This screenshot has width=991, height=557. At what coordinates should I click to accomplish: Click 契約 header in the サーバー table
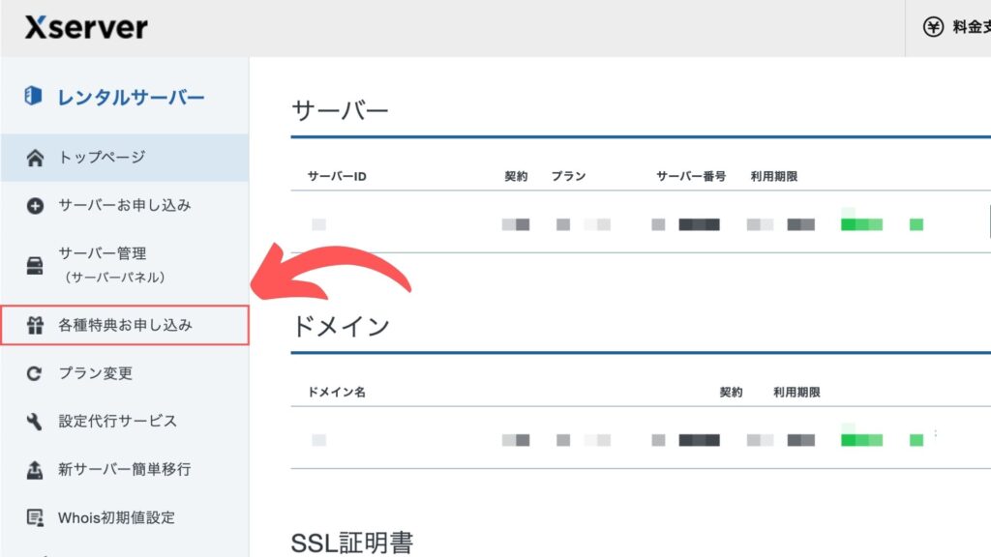coord(516,176)
